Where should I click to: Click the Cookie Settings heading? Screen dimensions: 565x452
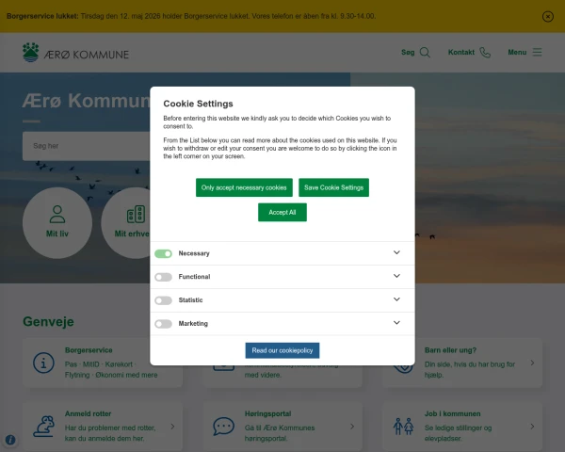tap(198, 104)
